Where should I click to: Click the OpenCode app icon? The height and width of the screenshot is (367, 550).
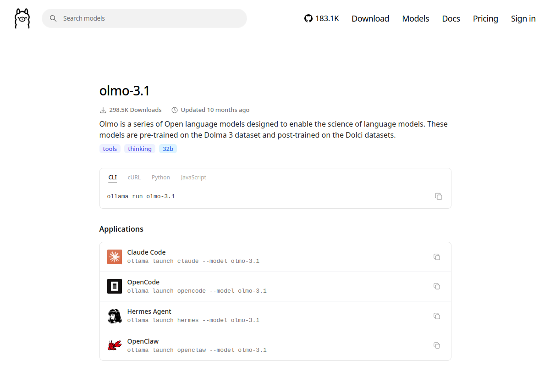coord(115,286)
